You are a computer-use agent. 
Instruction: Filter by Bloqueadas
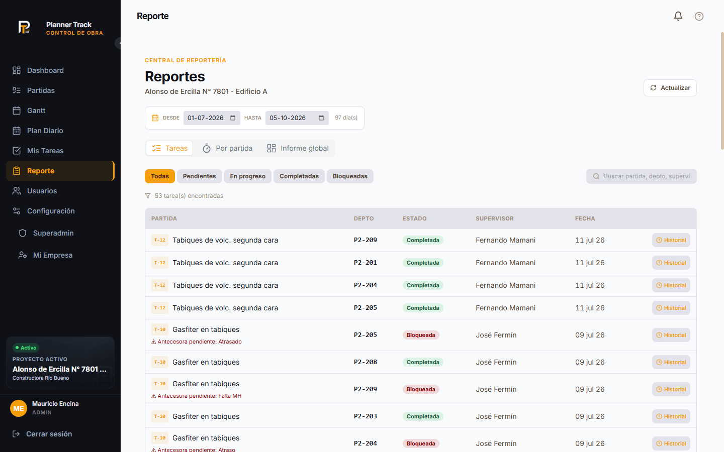coord(350,176)
